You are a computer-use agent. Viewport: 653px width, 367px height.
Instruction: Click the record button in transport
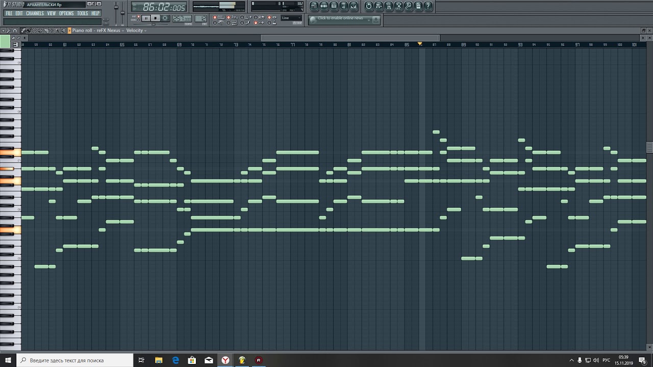coord(165,18)
